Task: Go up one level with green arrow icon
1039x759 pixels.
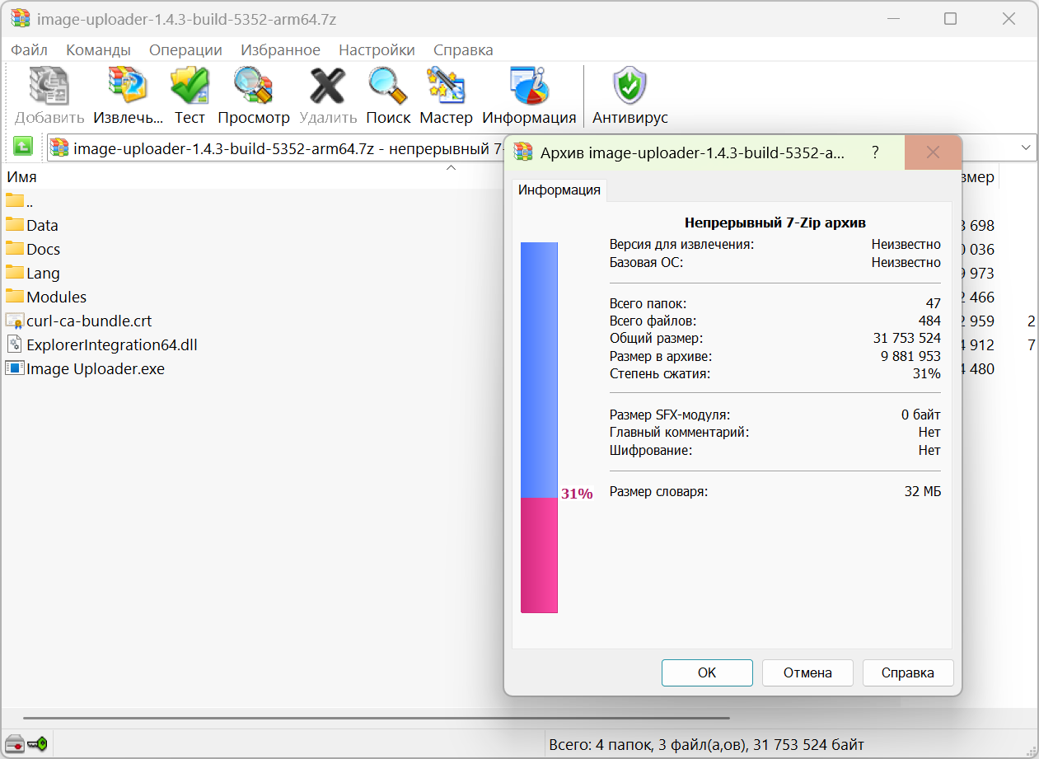Action: point(23,148)
